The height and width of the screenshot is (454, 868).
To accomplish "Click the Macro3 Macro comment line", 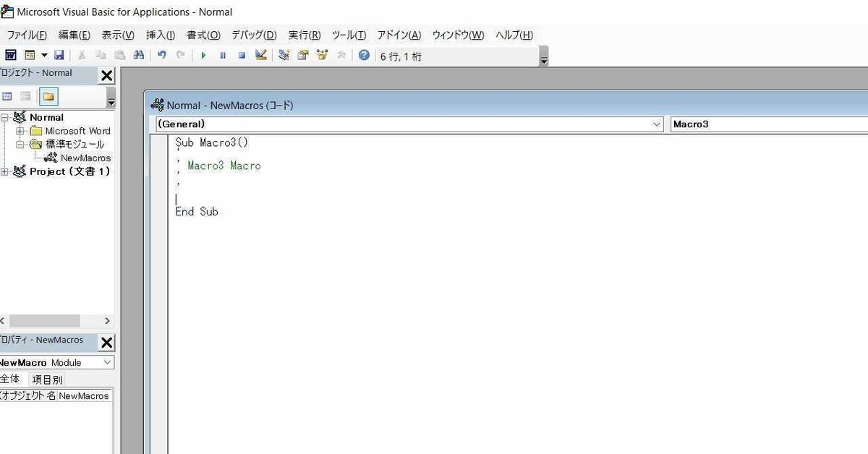I will coord(224,166).
